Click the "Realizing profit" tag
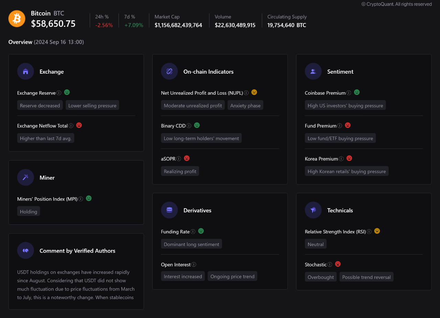This screenshot has height=318, width=440. pos(180,171)
